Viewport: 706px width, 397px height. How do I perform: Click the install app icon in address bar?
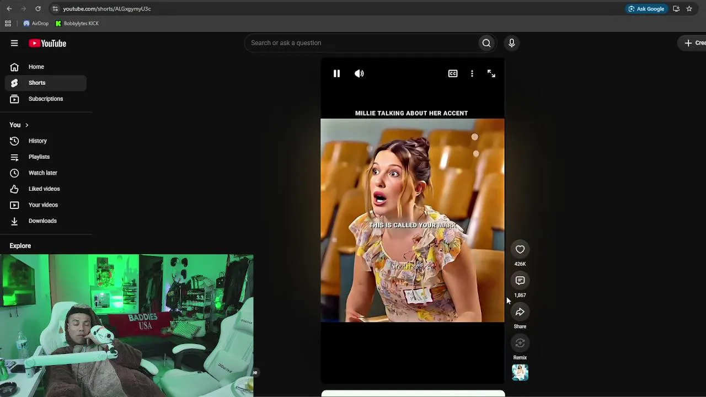pyautogui.click(x=676, y=9)
